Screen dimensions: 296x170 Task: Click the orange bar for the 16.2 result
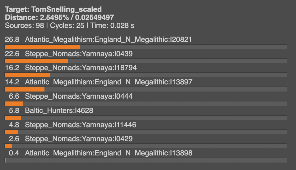tap(27, 75)
